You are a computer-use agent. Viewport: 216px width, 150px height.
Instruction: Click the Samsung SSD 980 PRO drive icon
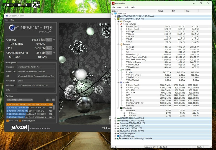coord(118,123)
